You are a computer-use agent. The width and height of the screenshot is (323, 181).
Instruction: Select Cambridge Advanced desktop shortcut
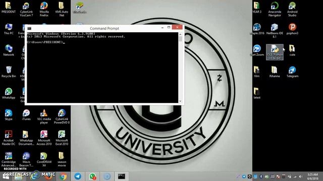point(9,159)
